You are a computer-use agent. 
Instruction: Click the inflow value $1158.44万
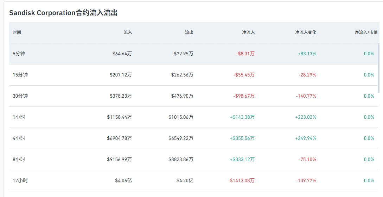(x=120, y=117)
